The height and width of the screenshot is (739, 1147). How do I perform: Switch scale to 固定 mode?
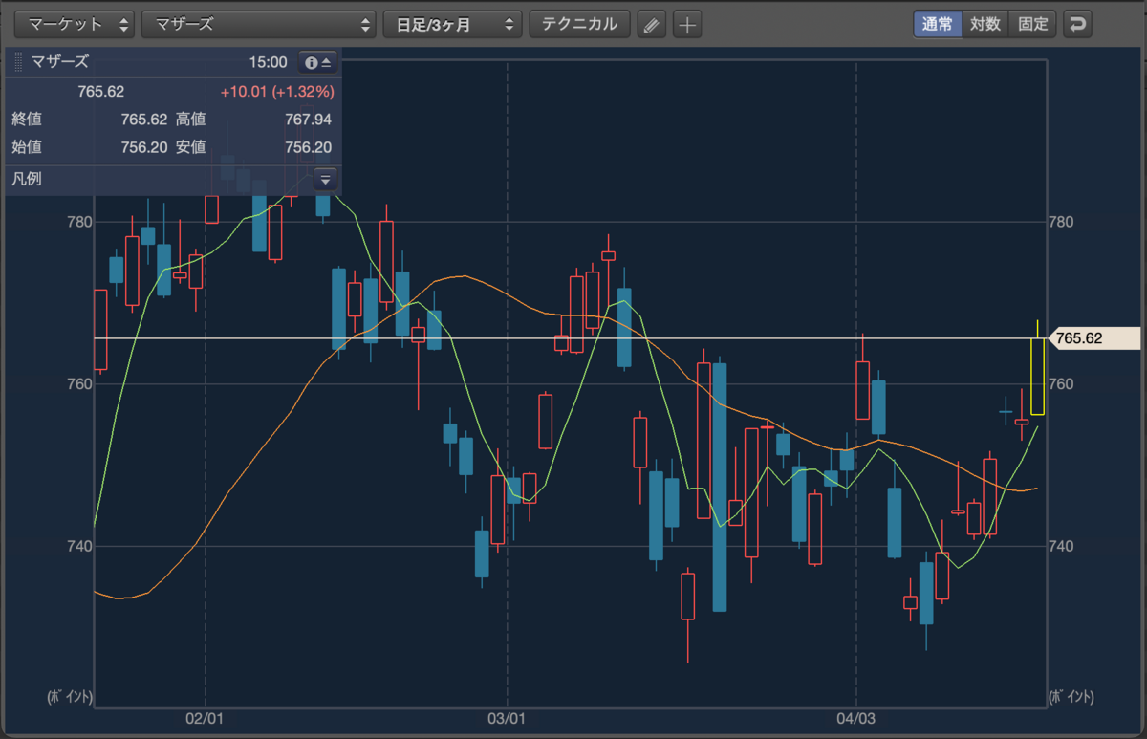pyautogui.click(x=1032, y=24)
